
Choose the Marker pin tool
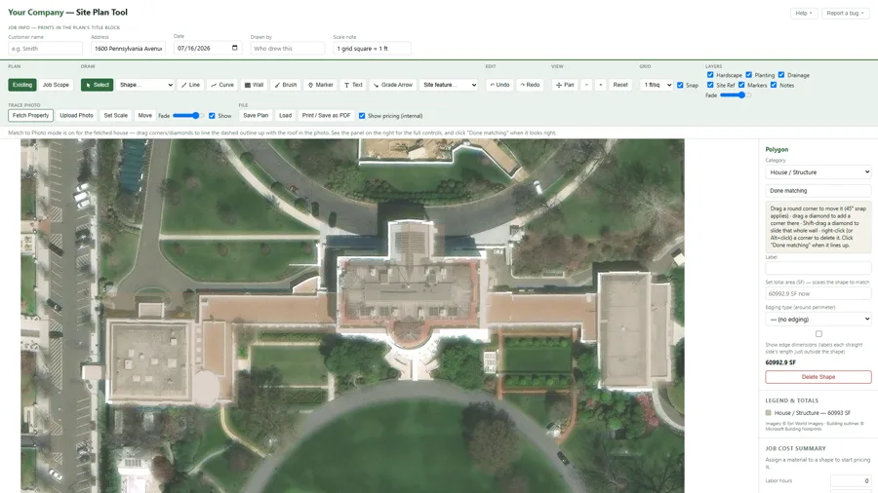(x=321, y=85)
